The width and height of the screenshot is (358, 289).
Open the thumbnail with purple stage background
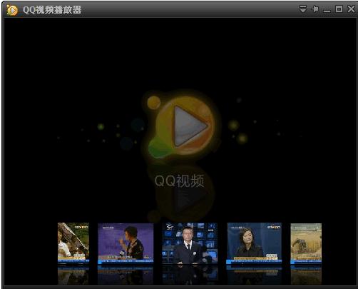(126, 243)
